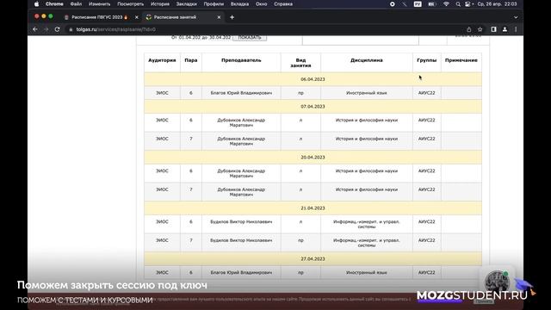This screenshot has height=310, width=551.
Task: Open the Справка menu
Action: [283, 4]
